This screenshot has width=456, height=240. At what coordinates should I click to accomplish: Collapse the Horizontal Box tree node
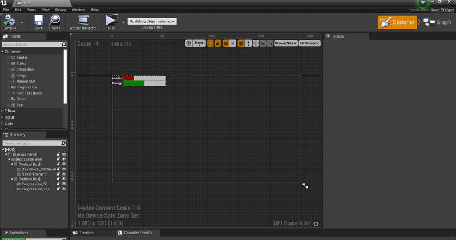[x=9, y=159]
